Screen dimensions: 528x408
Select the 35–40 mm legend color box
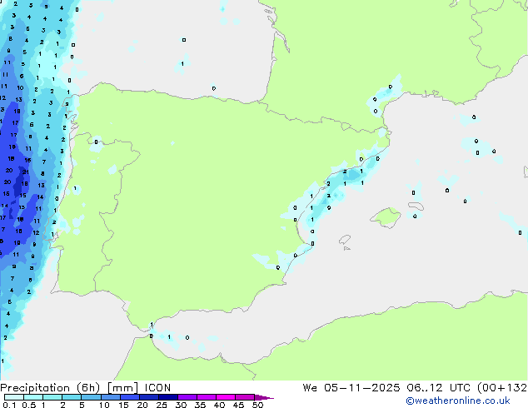pos(207,397)
